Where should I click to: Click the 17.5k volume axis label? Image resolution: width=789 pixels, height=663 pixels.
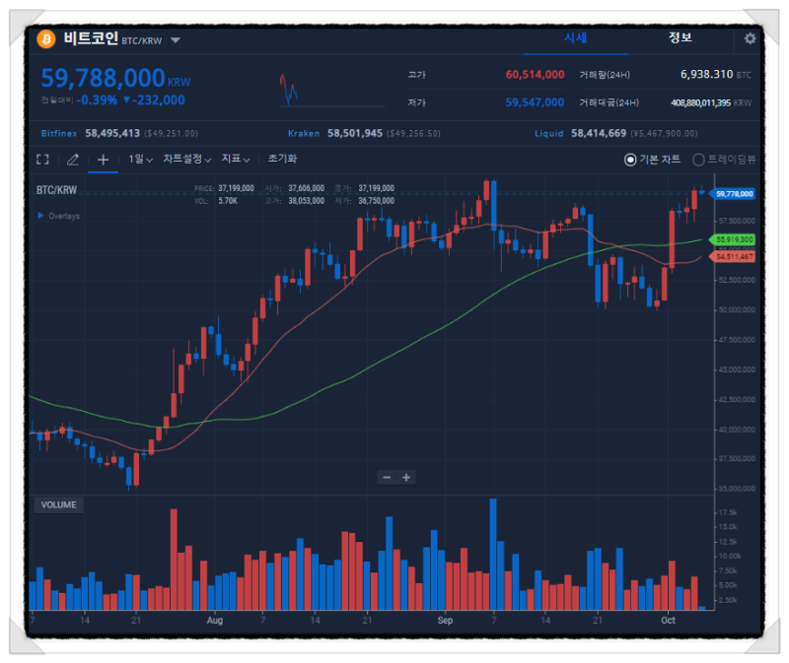pyautogui.click(x=728, y=512)
